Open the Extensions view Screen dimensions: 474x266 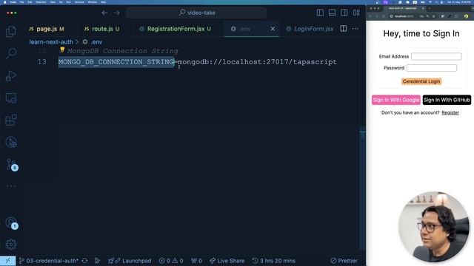click(11, 120)
